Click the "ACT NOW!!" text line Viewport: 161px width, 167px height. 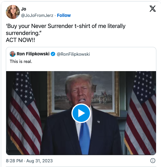[20, 40]
